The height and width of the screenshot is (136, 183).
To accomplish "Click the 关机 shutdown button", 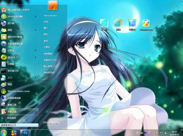I will click(49, 123).
